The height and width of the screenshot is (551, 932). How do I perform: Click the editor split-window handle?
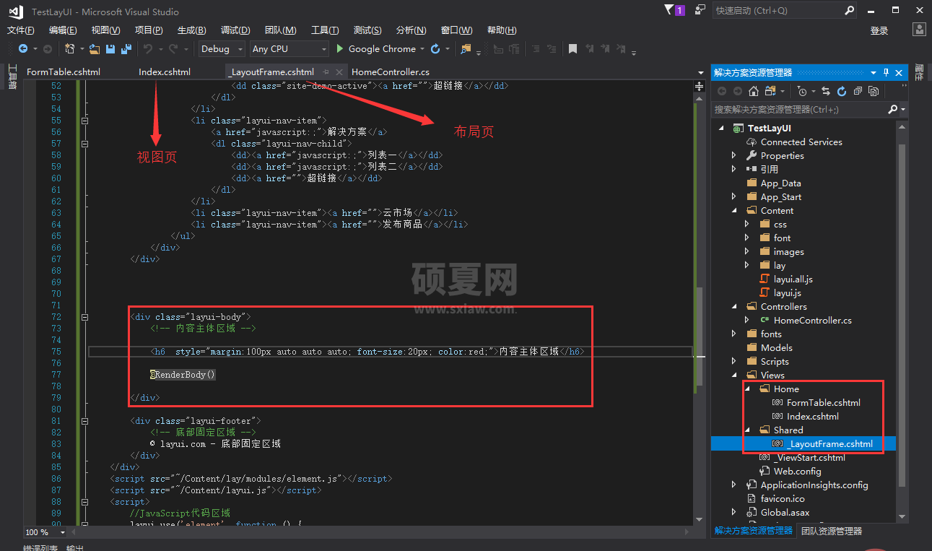pos(699,85)
